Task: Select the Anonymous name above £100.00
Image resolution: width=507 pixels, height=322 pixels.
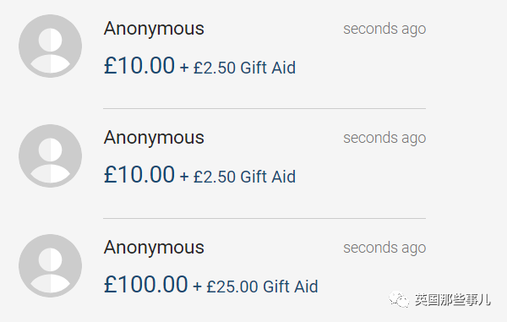Action: (154, 248)
